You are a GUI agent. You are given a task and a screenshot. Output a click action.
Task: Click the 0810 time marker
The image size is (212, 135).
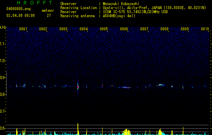205,29
